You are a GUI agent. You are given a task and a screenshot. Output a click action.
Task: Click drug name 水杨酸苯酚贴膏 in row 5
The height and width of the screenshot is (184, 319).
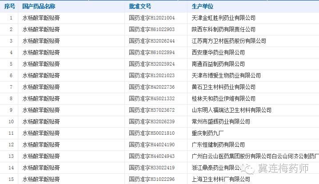point(41,64)
